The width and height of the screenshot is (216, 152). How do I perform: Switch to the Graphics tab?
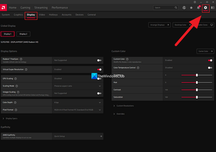(19, 15)
